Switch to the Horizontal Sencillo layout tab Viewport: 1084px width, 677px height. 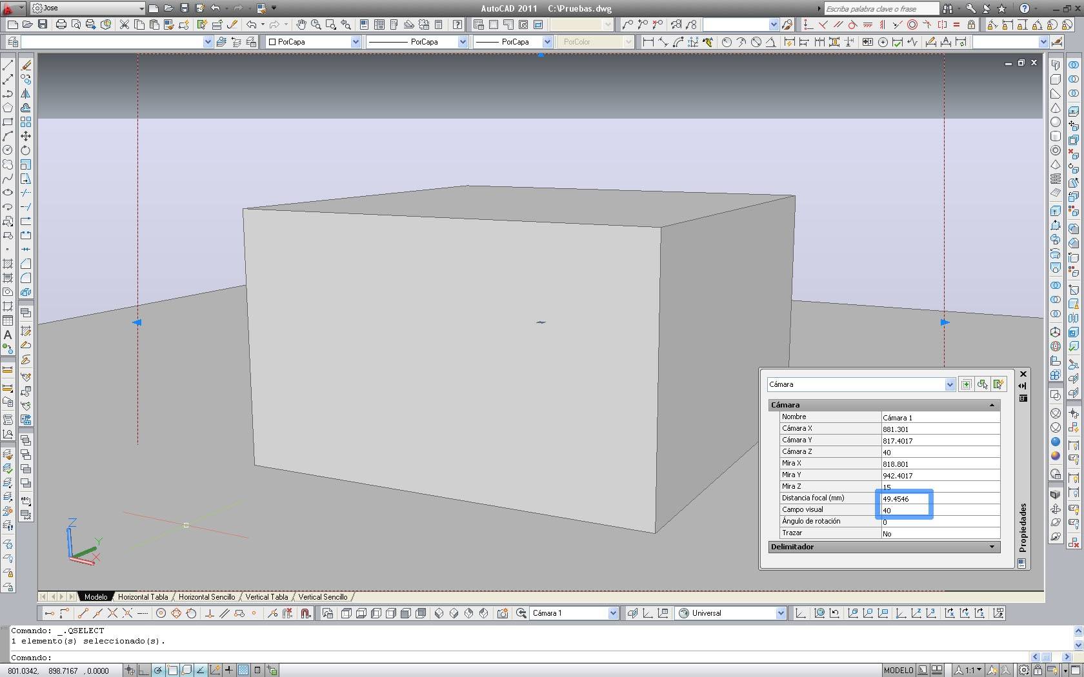coord(206,597)
